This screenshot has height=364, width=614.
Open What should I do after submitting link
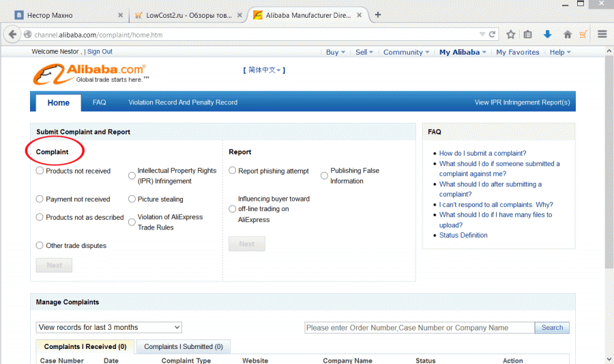coord(491,189)
